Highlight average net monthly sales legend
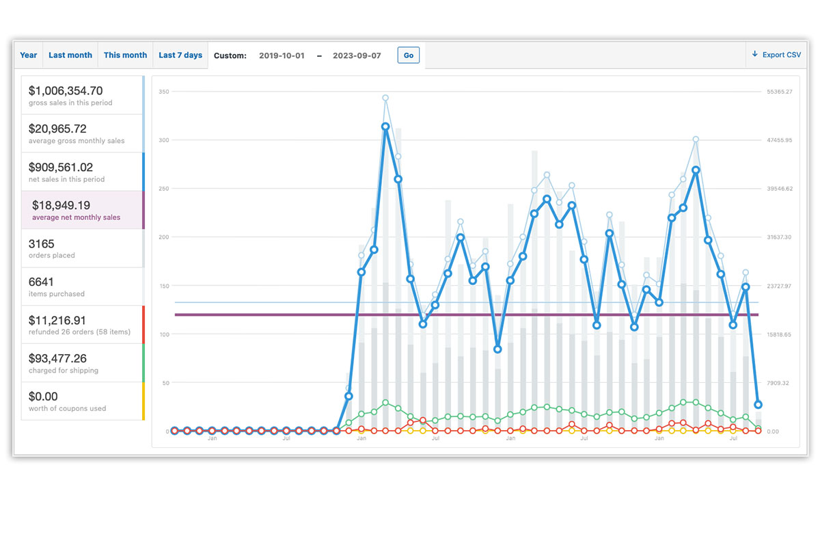820x547 pixels. [82, 210]
